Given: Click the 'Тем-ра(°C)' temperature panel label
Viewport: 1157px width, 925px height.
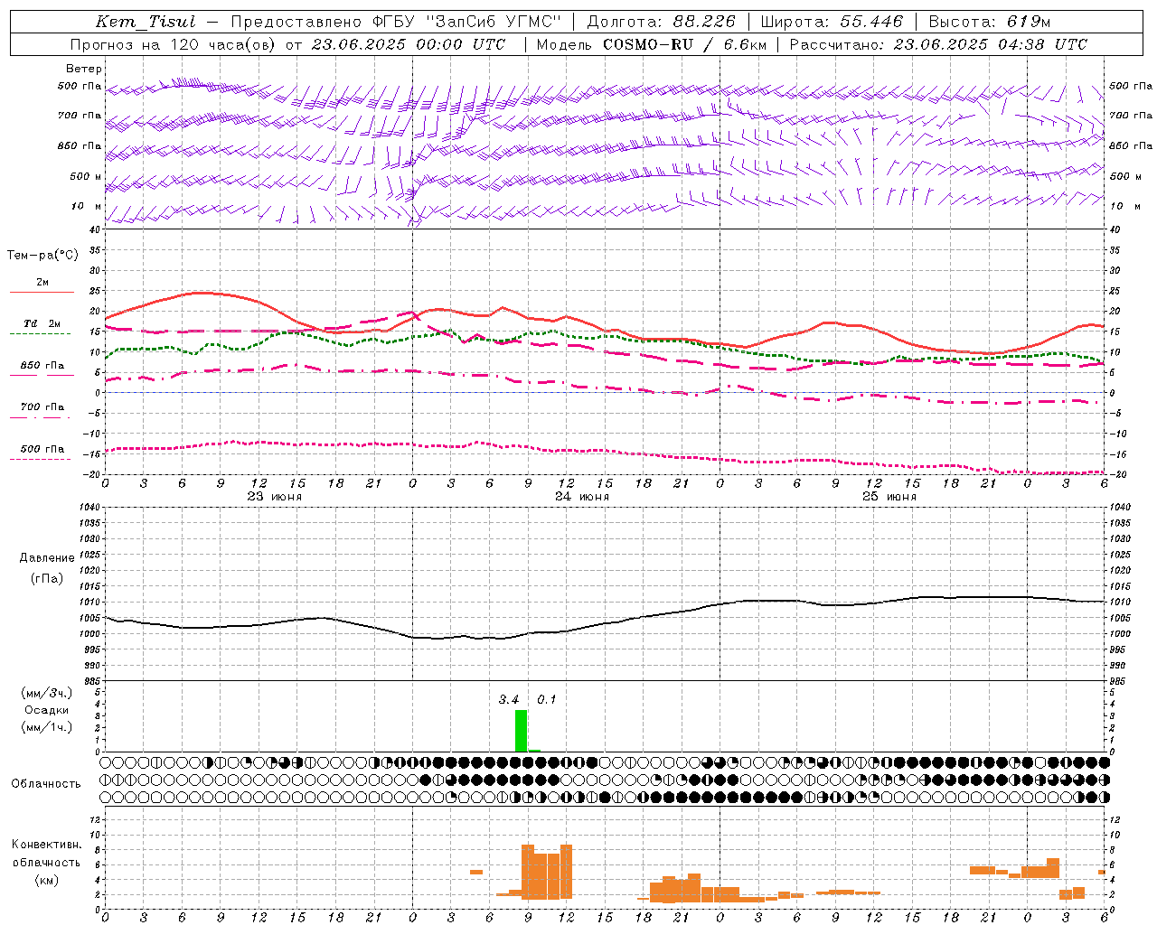Looking at the screenshot, I should pos(42,256).
